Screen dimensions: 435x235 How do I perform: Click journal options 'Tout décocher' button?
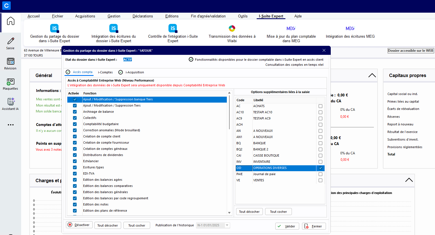coord(249,212)
